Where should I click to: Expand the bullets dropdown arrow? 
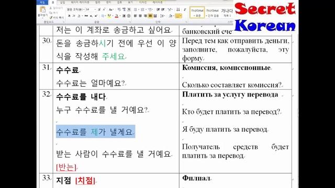[139, 9]
